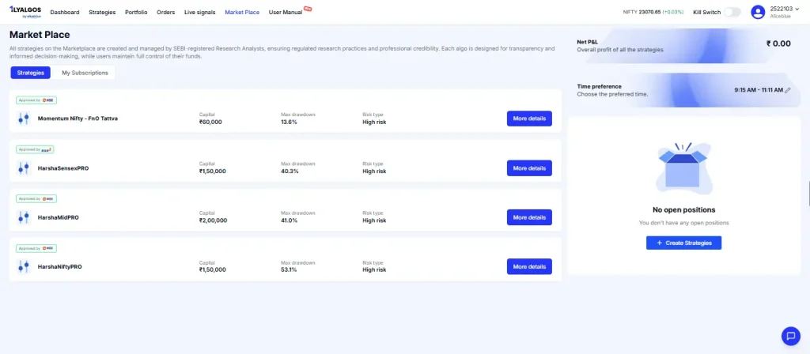The height and width of the screenshot is (354, 810).
Task: Open the User Manual
Action: 286,12
